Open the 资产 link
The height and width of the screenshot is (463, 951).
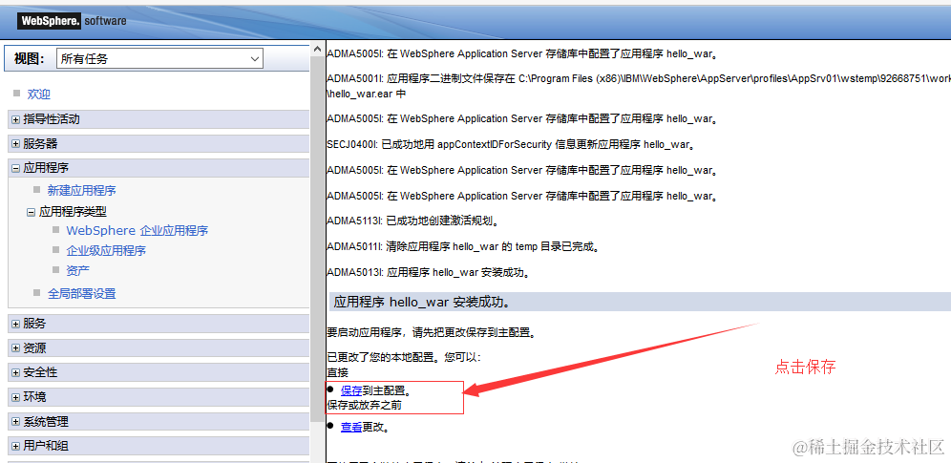click(78, 270)
